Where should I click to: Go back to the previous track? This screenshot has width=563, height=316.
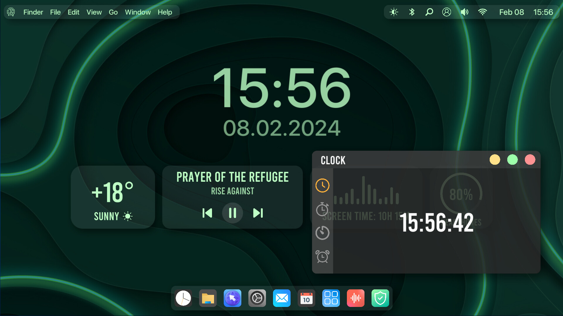click(x=207, y=213)
